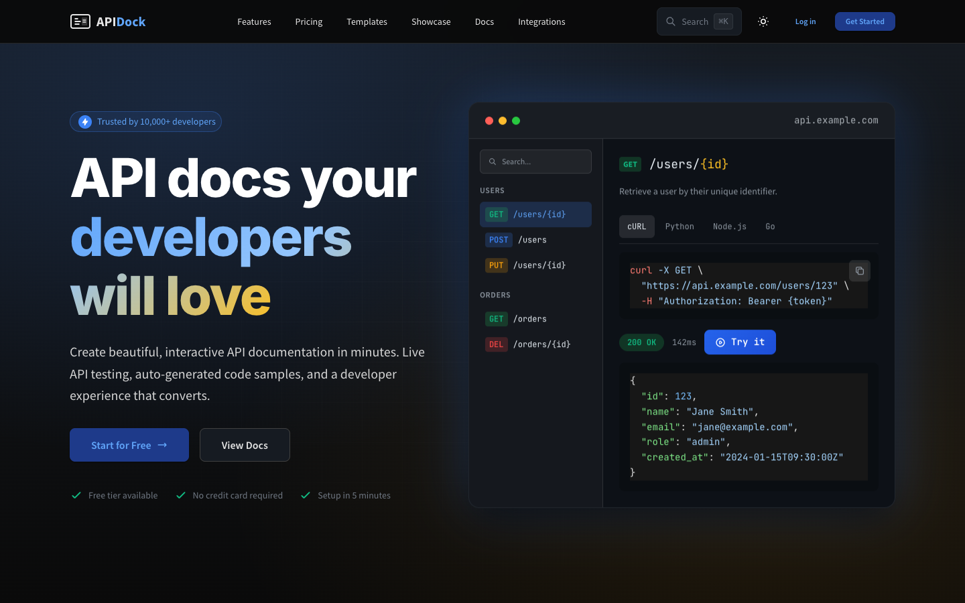Viewport: 965px width, 603px height.
Task: Click the green window dot
Action: tap(516, 121)
